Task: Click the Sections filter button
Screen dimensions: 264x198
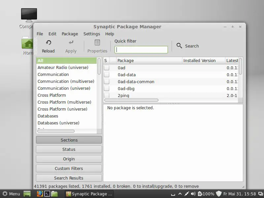Action: pos(69,140)
